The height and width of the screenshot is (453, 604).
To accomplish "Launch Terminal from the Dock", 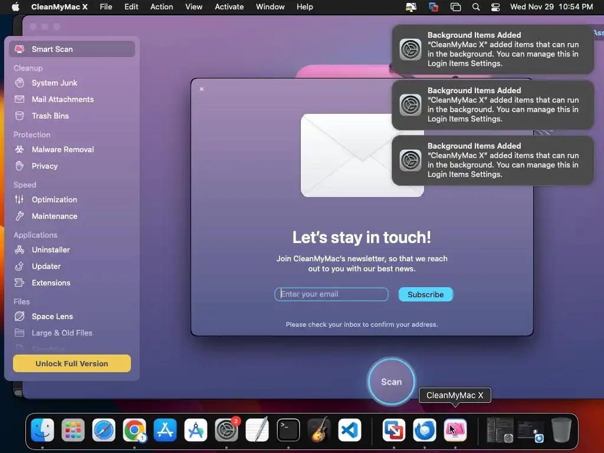I will pyautogui.click(x=288, y=430).
